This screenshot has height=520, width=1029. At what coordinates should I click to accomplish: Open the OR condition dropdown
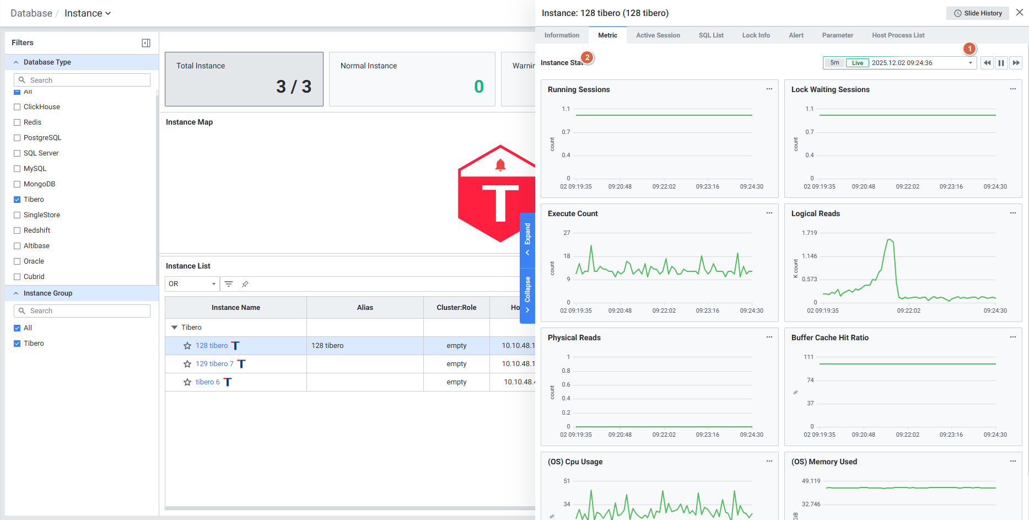coord(192,284)
